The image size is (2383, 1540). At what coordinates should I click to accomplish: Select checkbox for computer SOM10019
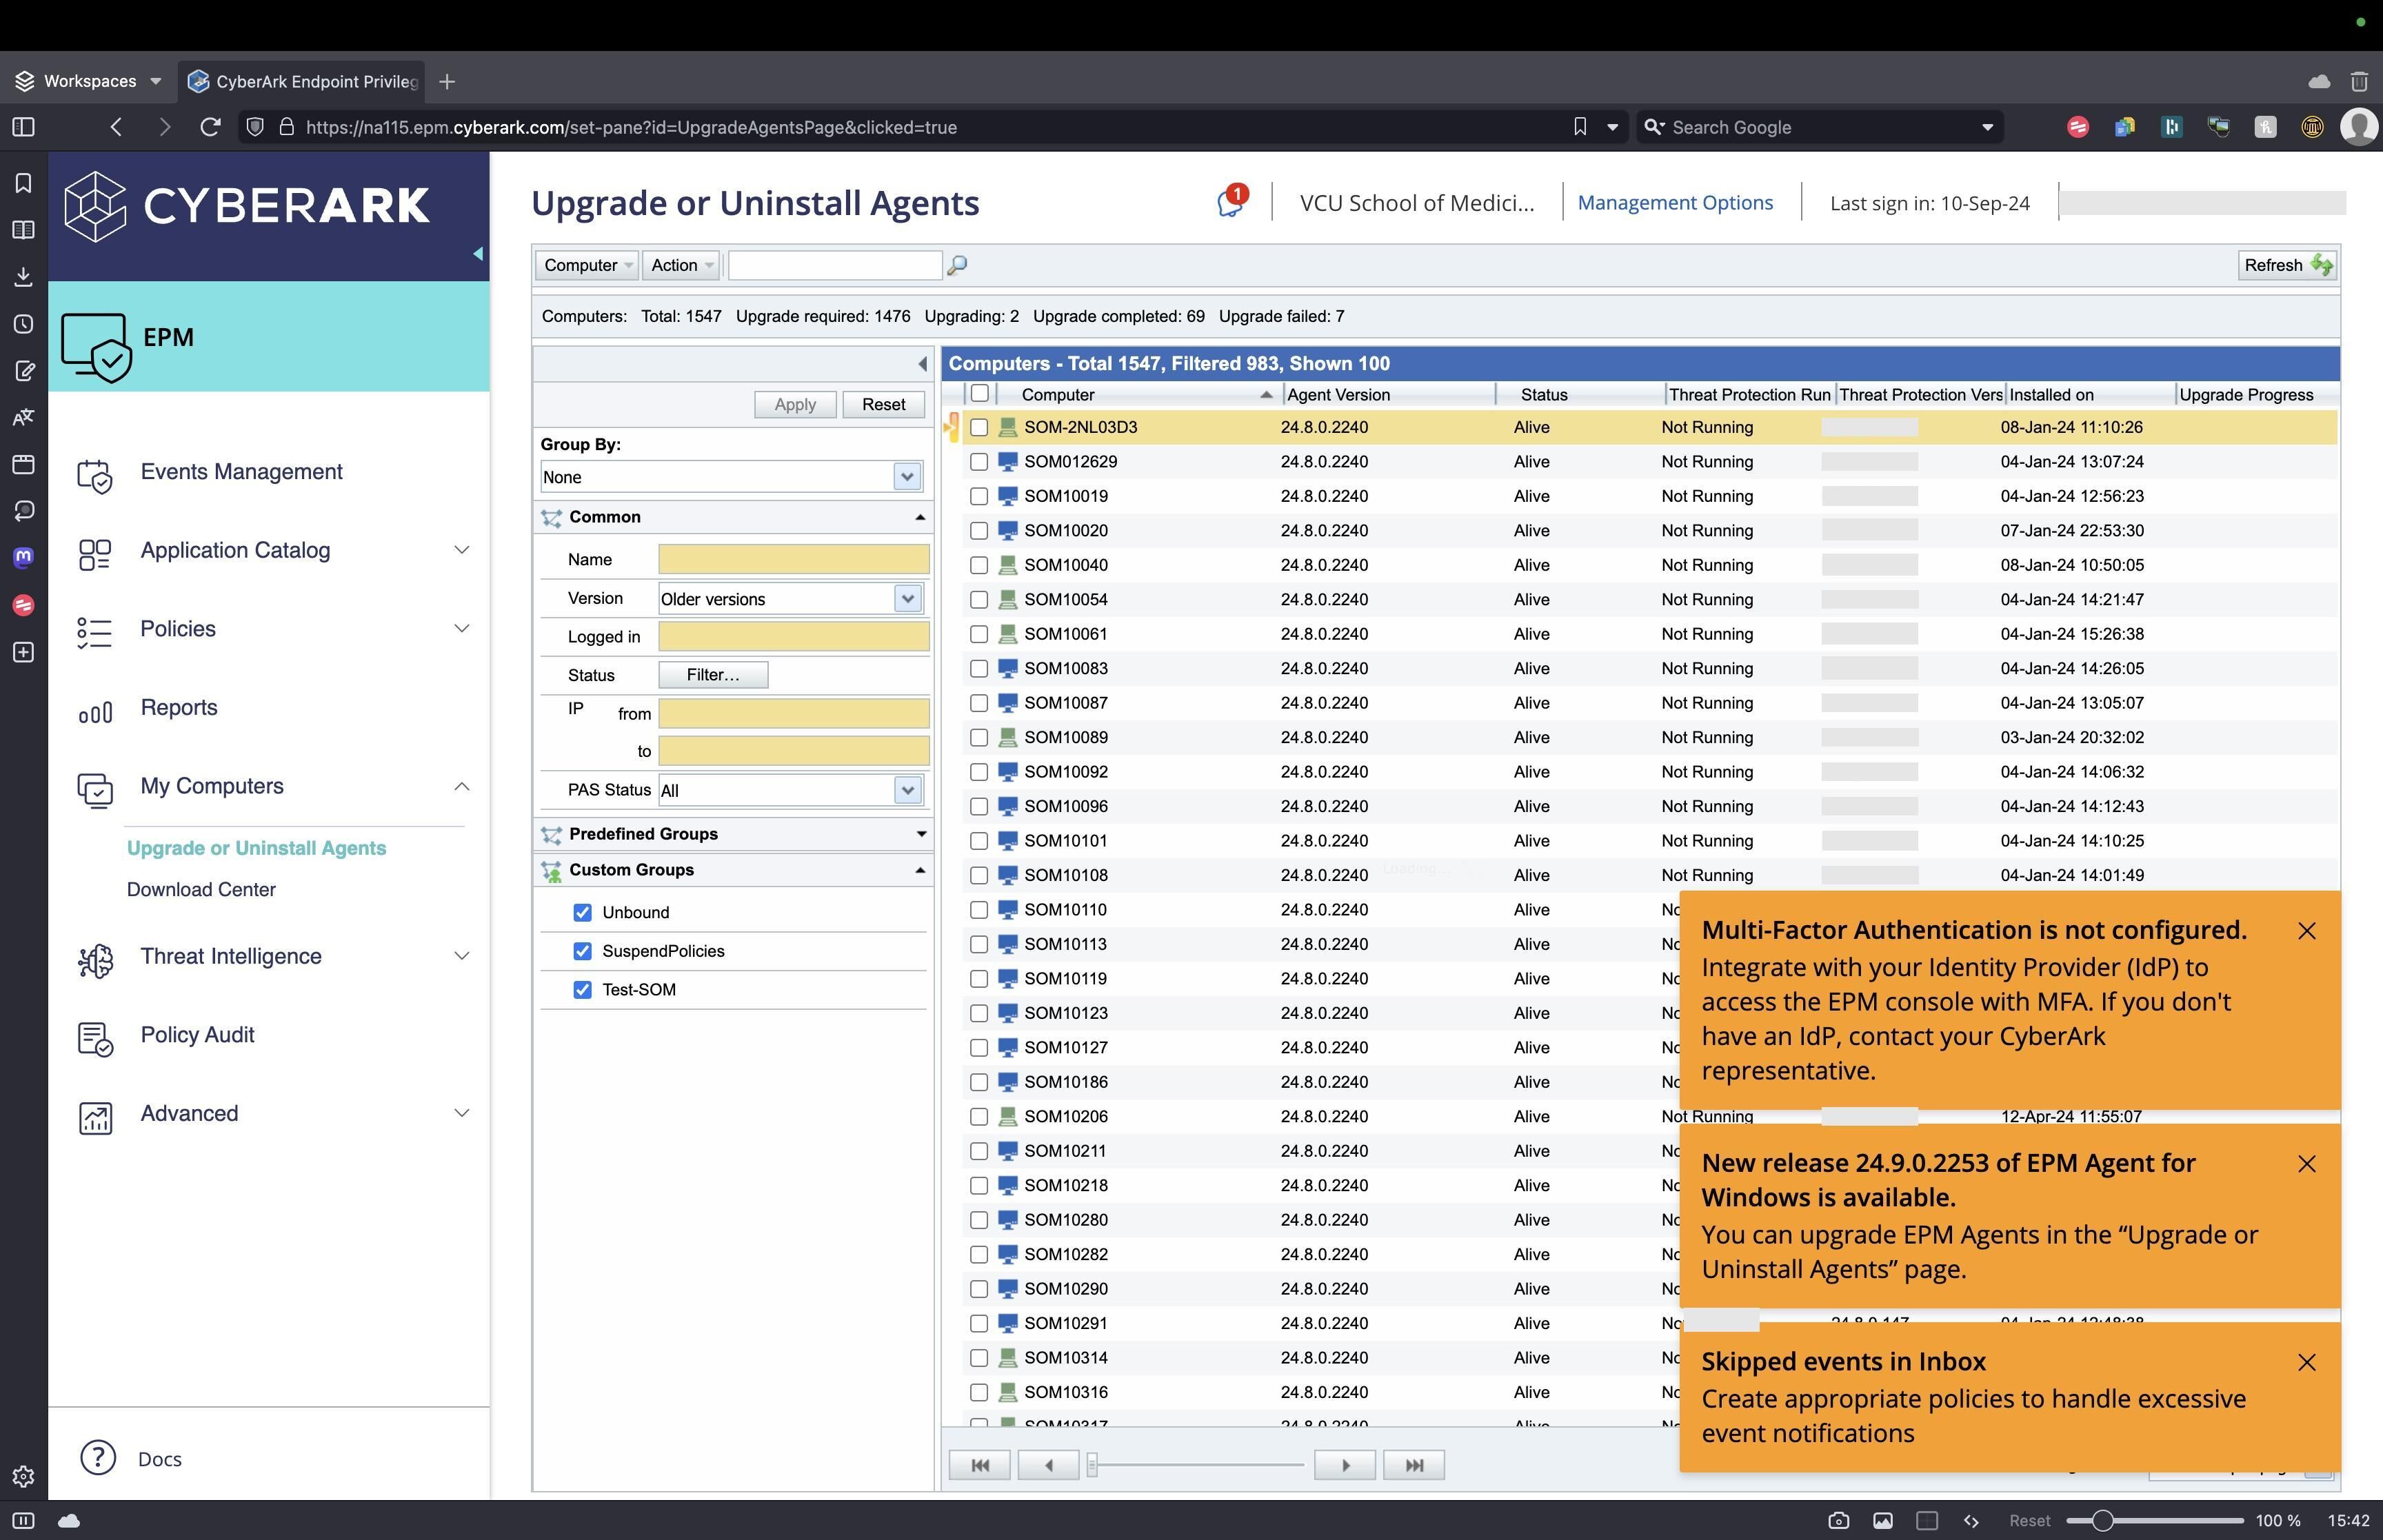click(x=979, y=496)
